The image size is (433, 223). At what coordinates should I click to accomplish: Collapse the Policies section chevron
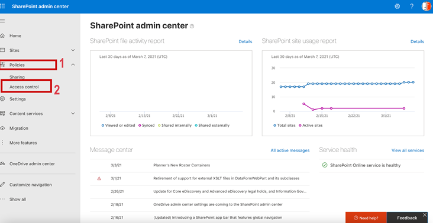73,65
